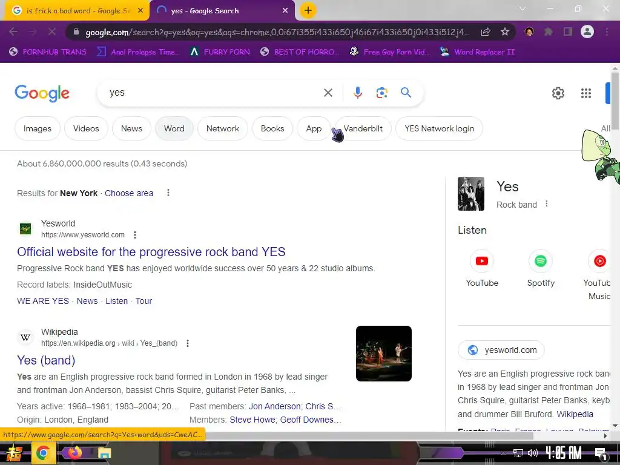Open Google Lens image search

[x=381, y=93]
